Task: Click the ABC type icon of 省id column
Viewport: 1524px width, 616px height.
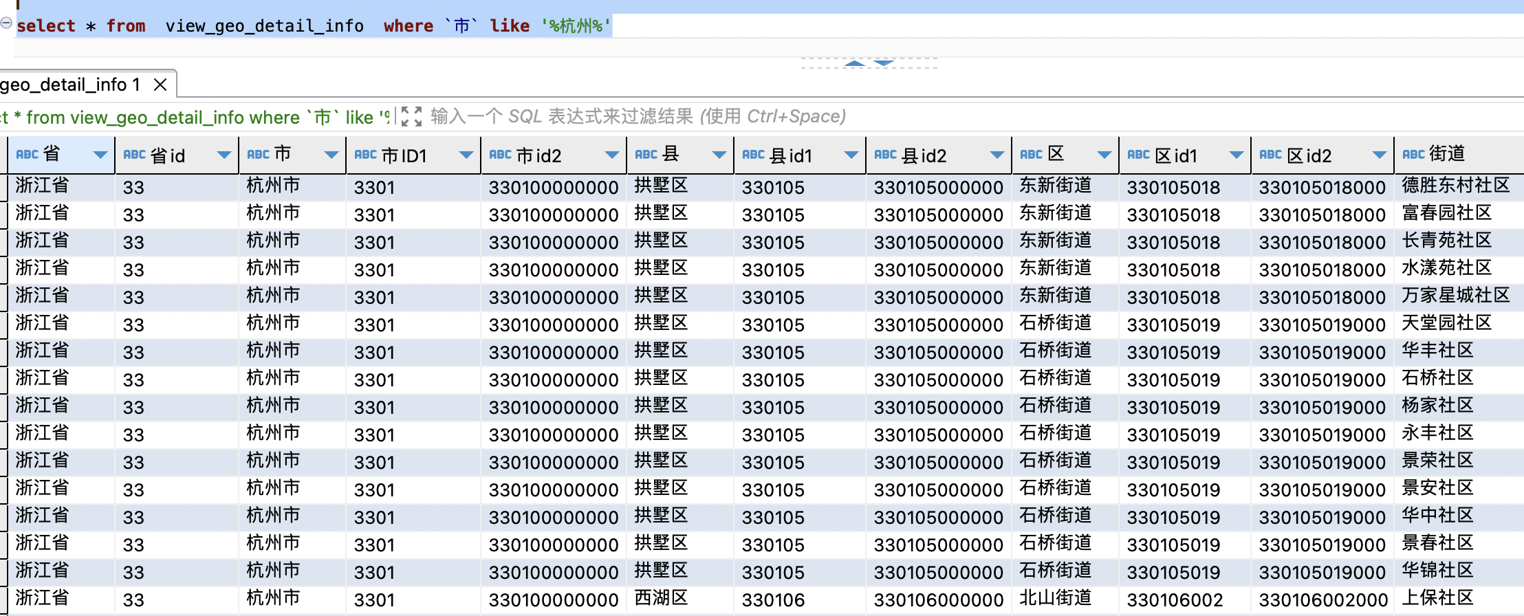Action: pyautogui.click(x=134, y=155)
